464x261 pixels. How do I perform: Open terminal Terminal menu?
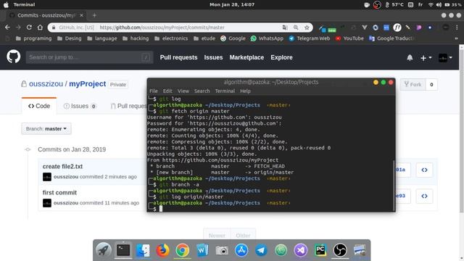point(225,91)
